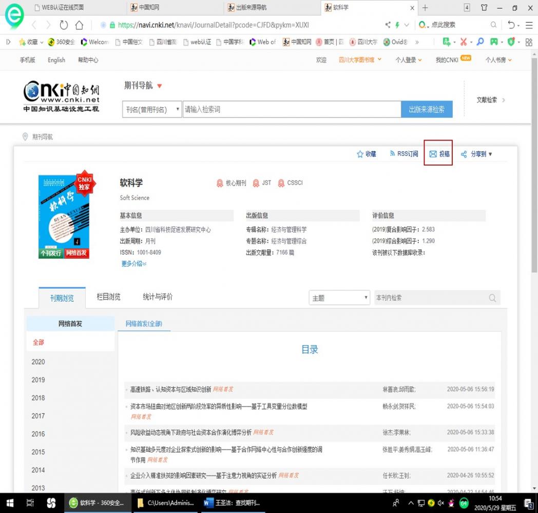Expand the 四川大学图书馆 dropdown
The image size is (538, 513).
(x=379, y=60)
